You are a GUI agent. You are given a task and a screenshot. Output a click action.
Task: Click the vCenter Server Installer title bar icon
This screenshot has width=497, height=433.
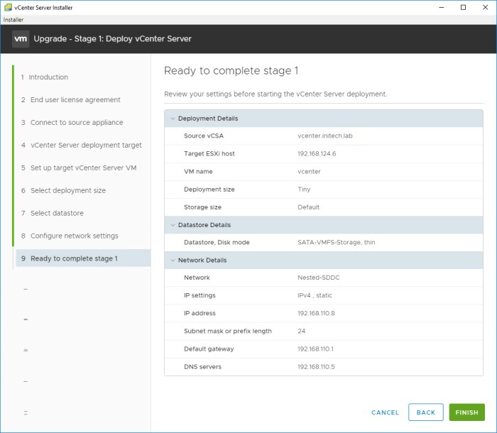7,7
